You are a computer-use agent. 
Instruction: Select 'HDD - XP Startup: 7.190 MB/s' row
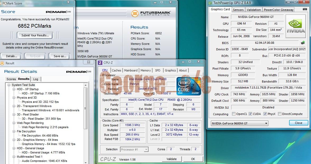click(x=40, y=93)
